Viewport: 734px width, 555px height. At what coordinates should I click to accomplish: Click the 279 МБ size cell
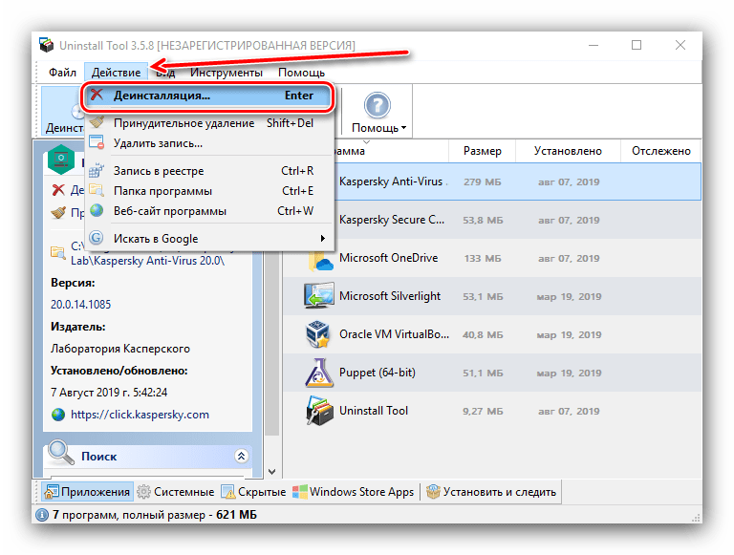(482, 182)
